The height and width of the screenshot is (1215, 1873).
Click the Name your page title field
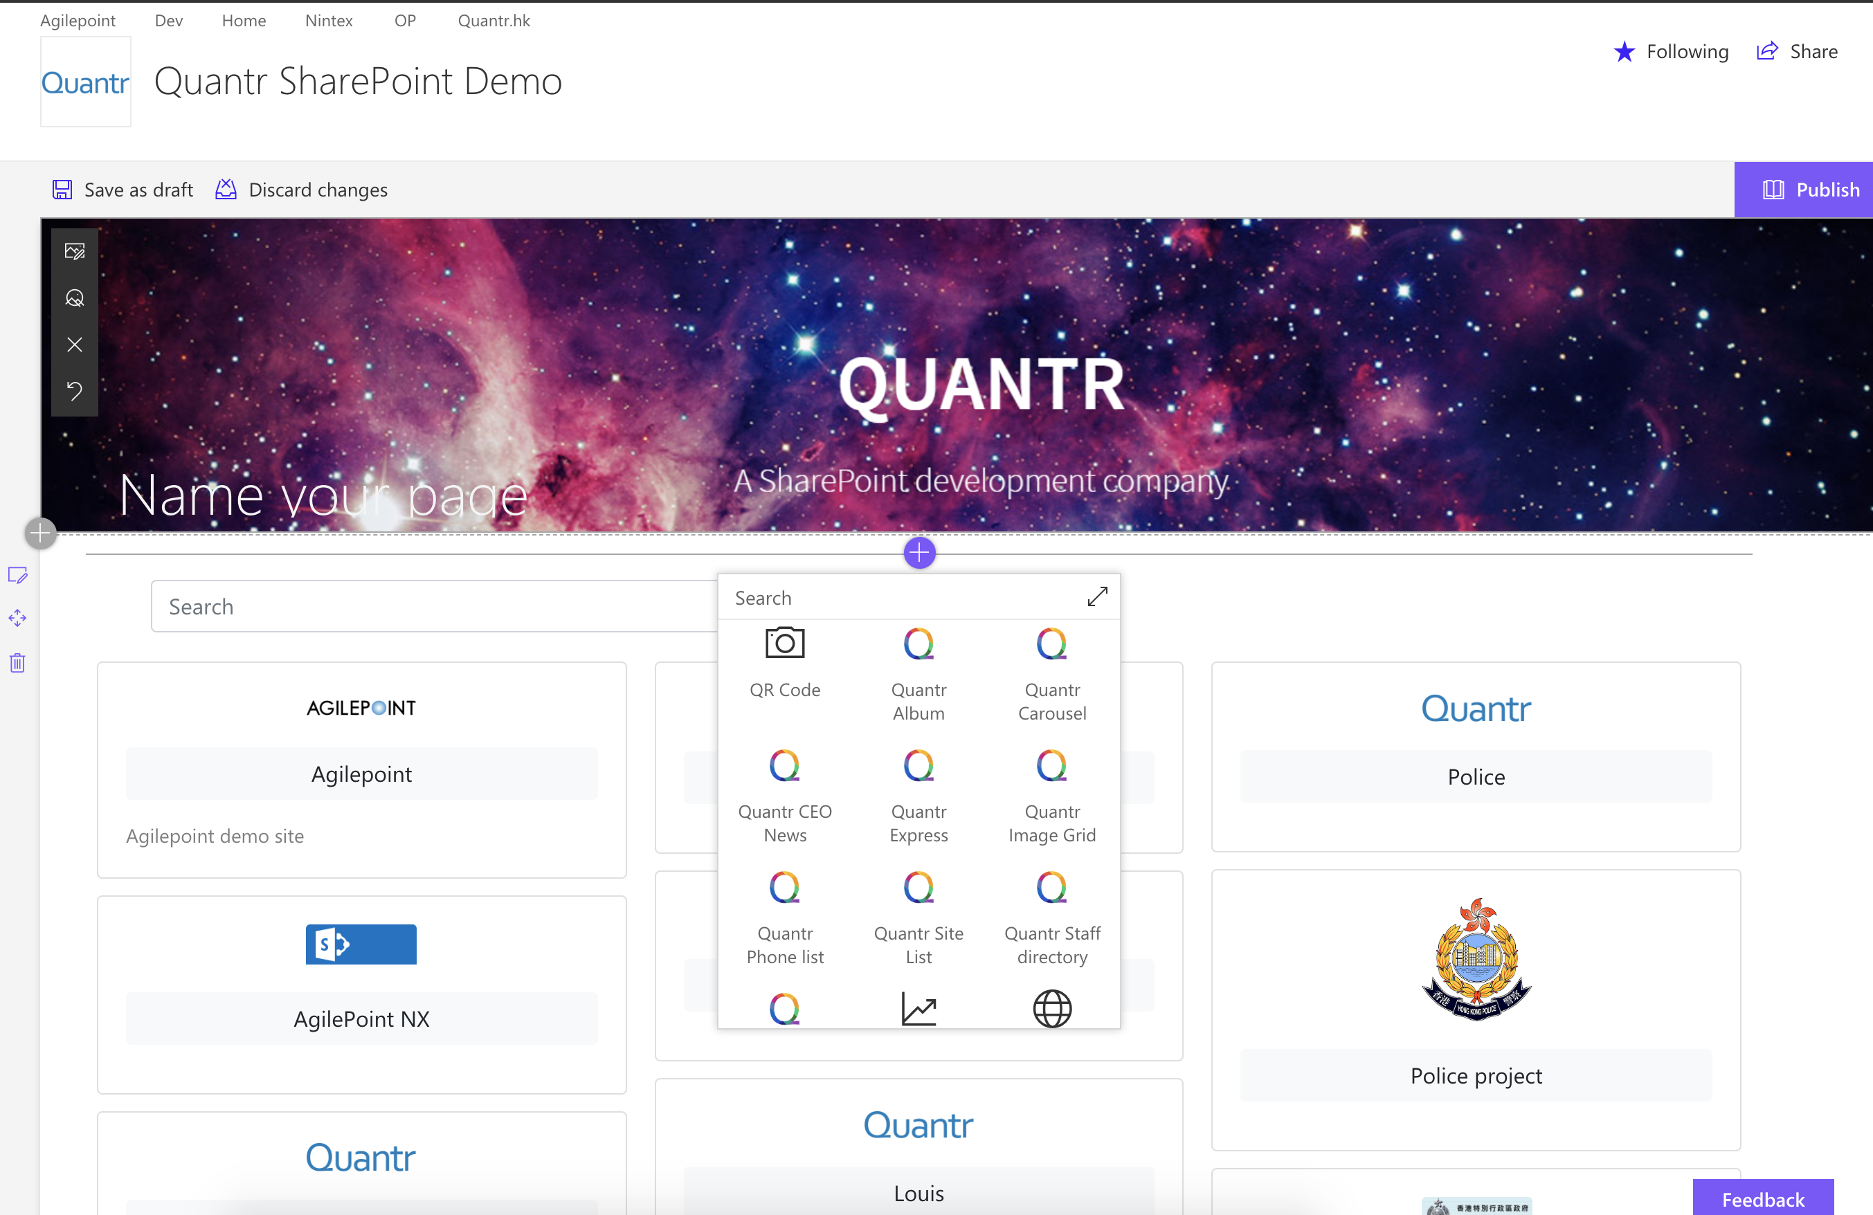323,496
